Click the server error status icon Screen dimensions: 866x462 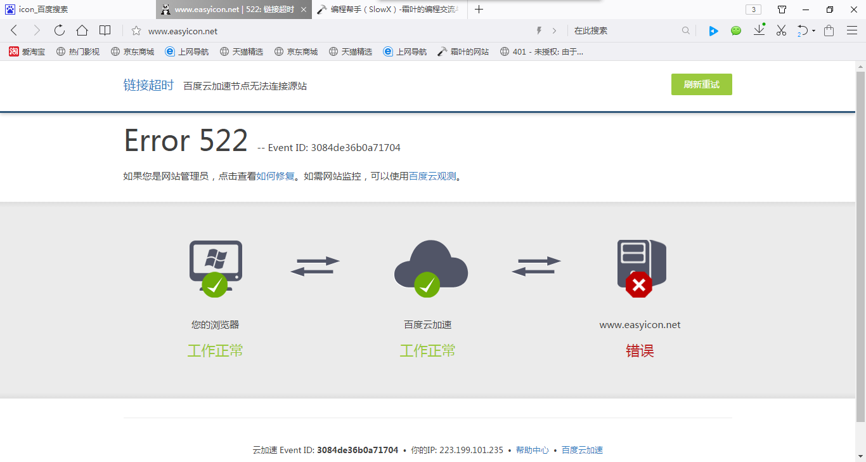(642, 268)
